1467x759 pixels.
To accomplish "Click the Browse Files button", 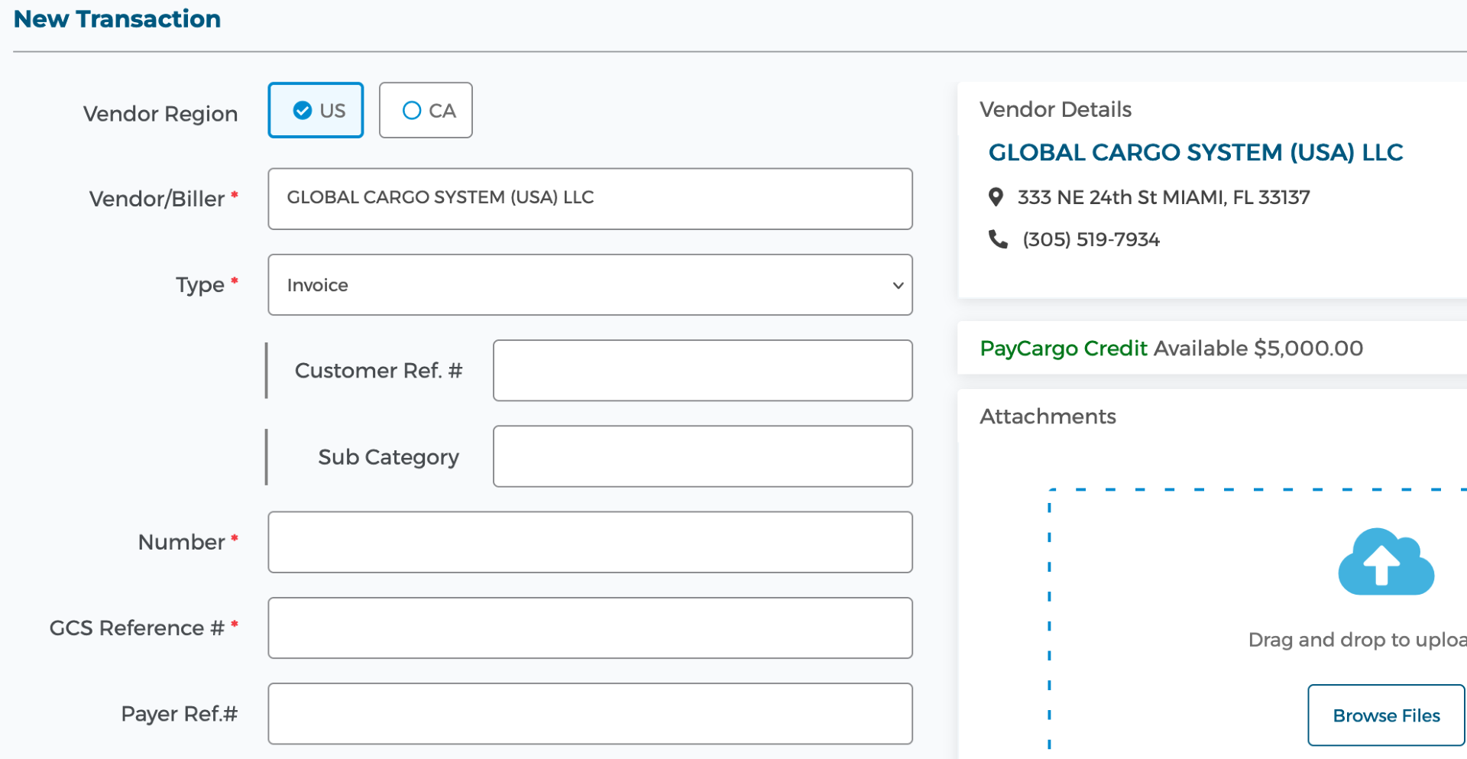I will click(x=1386, y=715).
